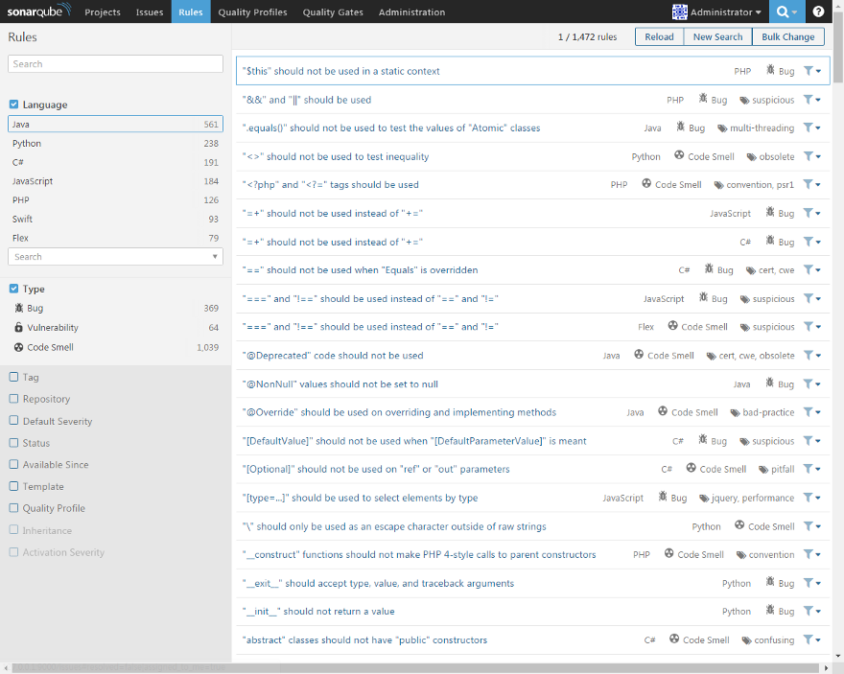
Task: Open the language Search select dropdown
Action: [115, 257]
